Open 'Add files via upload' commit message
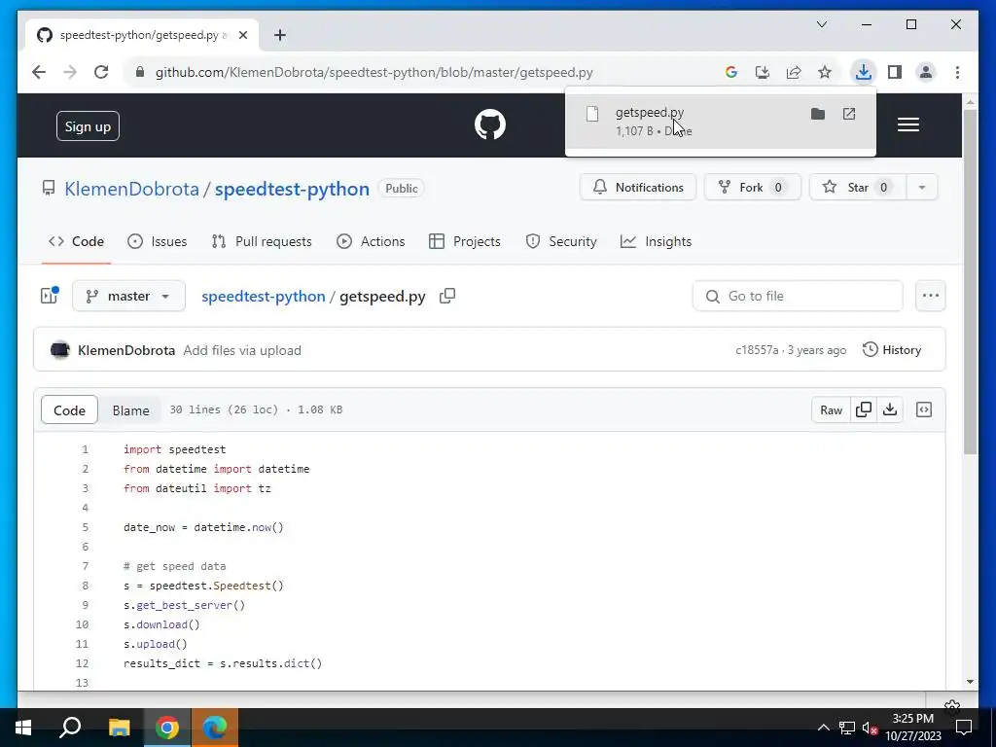The image size is (996, 747). tap(242, 350)
